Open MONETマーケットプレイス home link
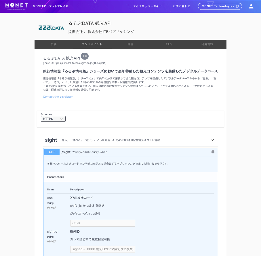 pos(50,6)
